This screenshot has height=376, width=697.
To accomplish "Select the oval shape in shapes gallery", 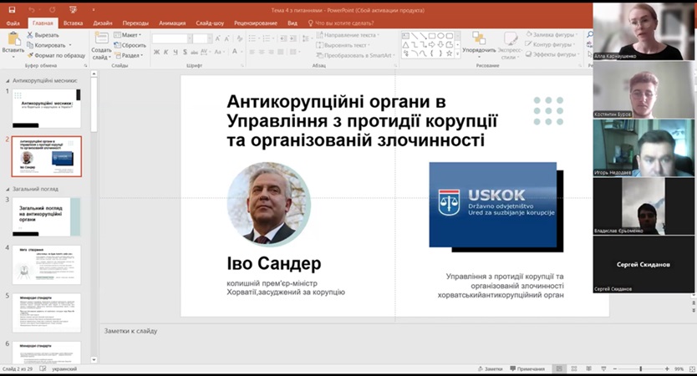I will pos(440,36).
